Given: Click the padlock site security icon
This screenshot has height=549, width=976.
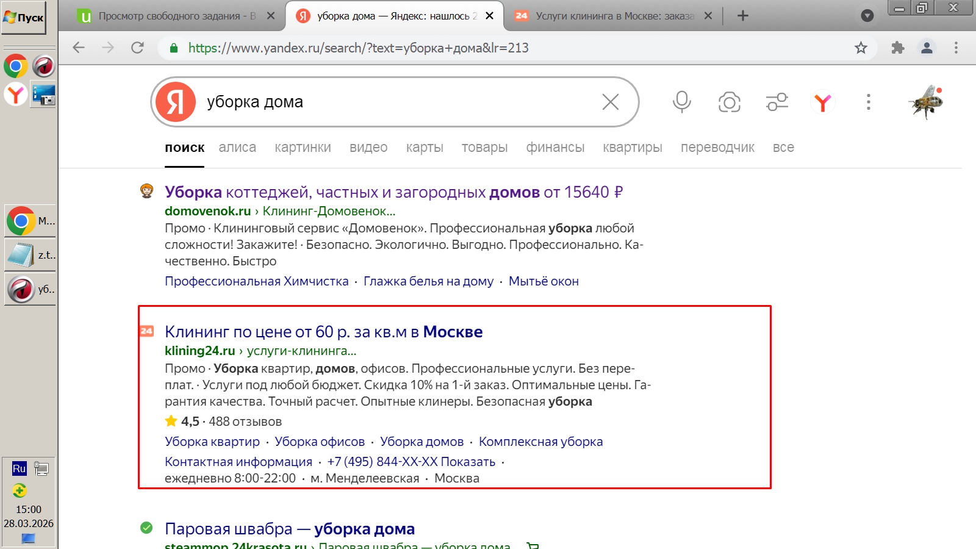Looking at the screenshot, I should coord(174,48).
